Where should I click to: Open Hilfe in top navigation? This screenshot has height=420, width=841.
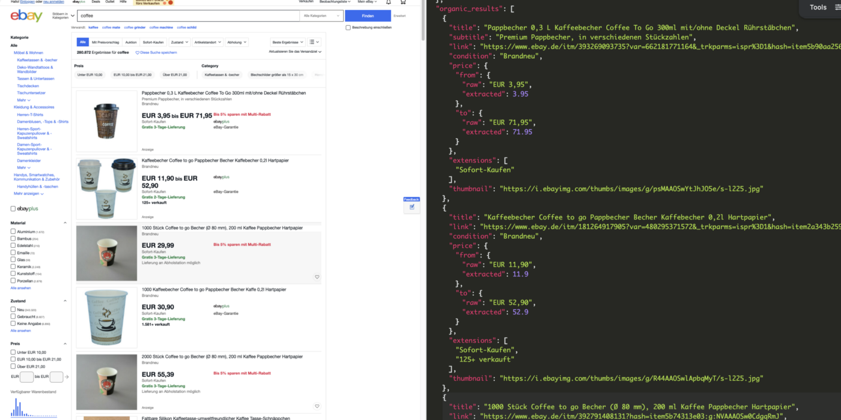[x=123, y=2]
